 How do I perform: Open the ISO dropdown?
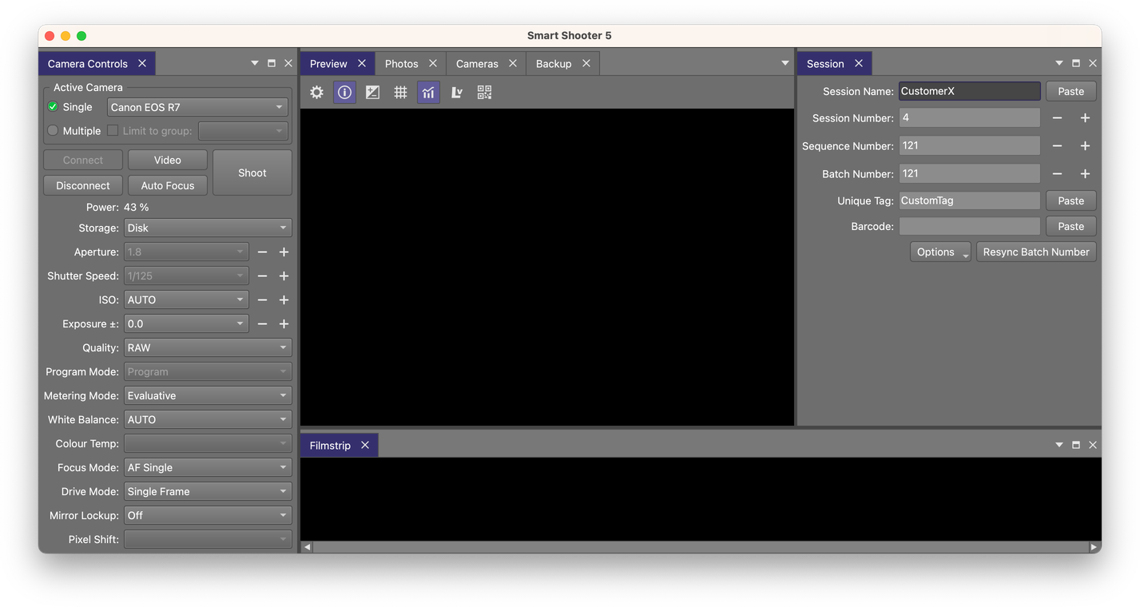186,300
